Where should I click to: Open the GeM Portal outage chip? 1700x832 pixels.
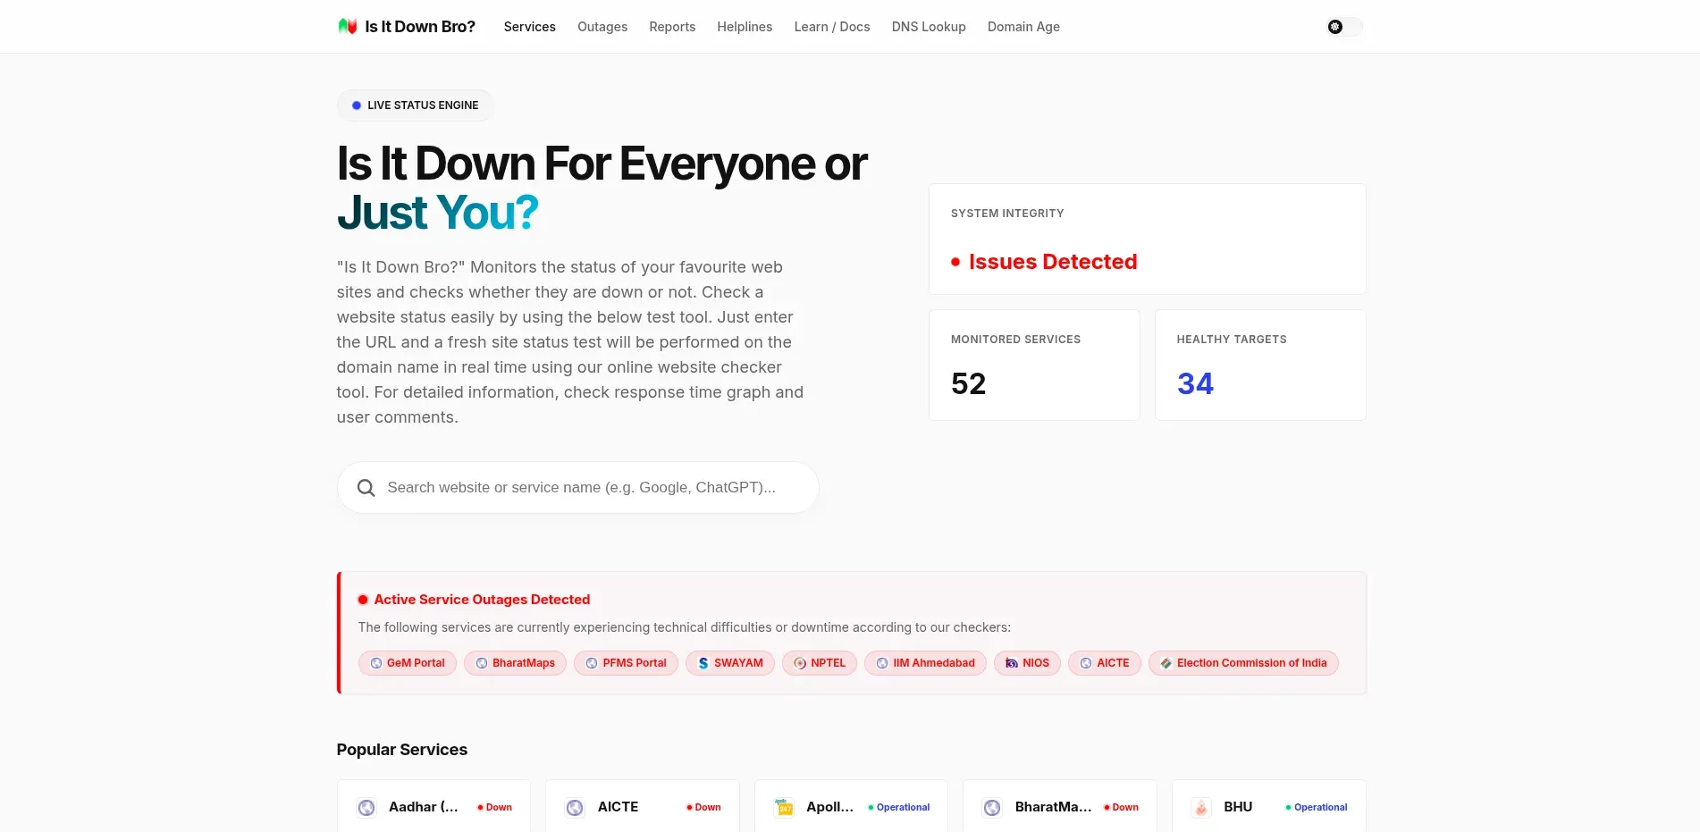[408, 663]
